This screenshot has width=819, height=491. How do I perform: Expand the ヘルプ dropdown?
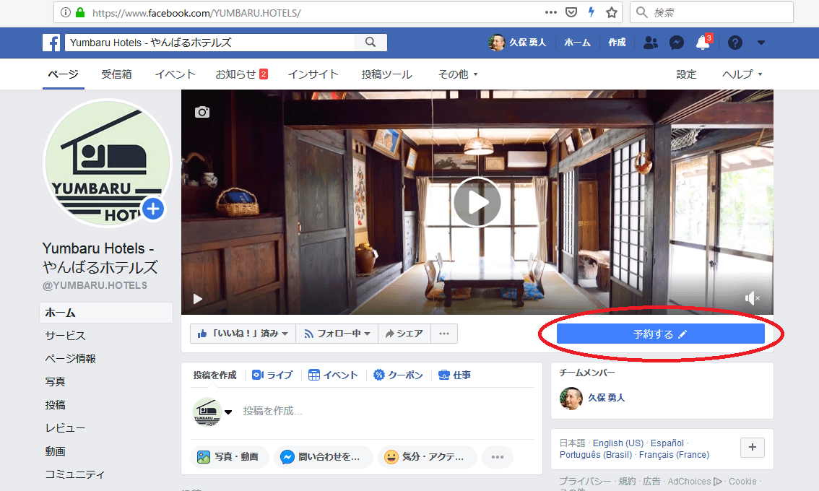point(742,74)
